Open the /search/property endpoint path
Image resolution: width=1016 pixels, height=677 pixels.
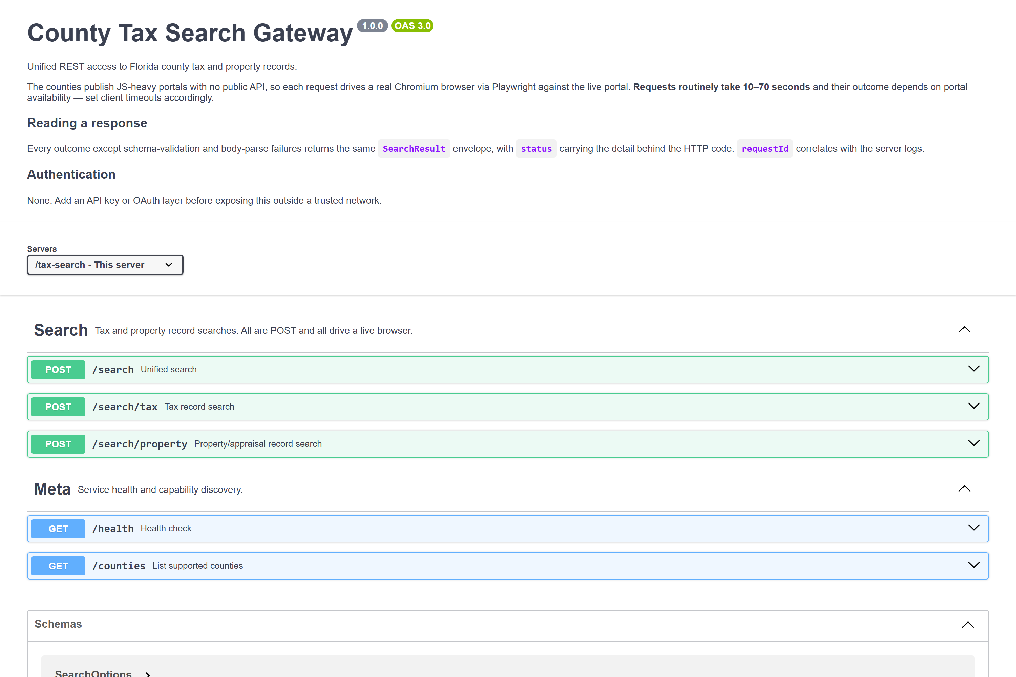click(140, 444)
